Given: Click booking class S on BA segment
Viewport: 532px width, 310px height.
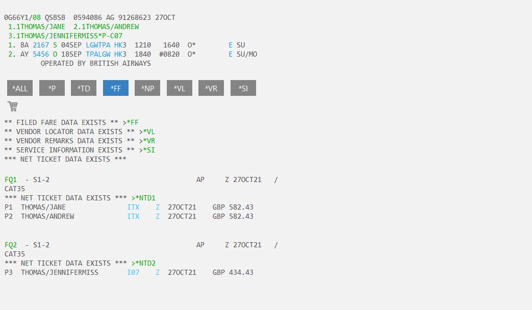Looking at the screenshot, I should (55, 45).
